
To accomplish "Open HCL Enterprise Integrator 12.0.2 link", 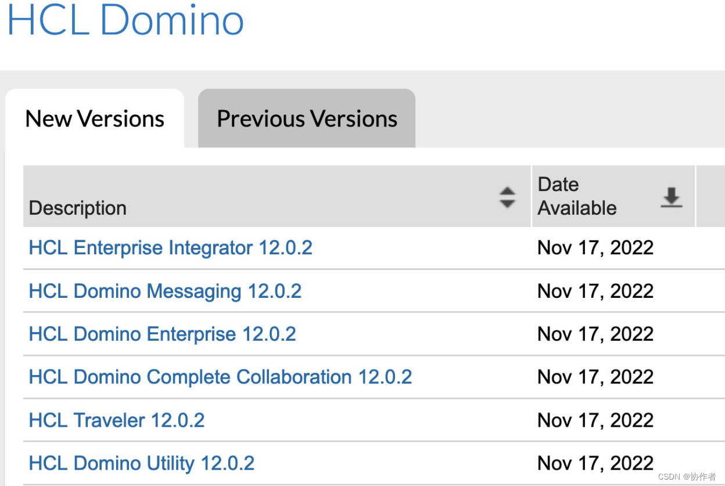I will tap(171, 248).
